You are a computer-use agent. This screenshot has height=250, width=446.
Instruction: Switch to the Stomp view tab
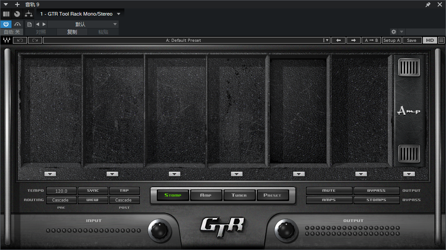173,195
